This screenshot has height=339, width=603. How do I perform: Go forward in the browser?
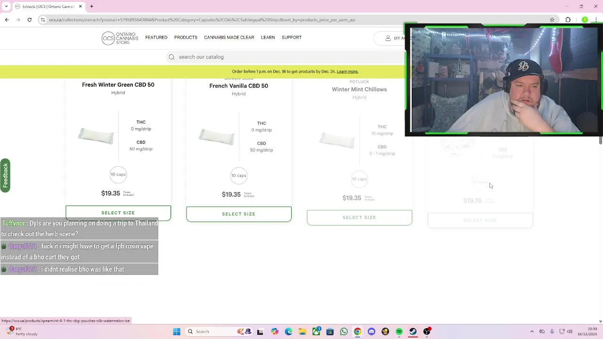pyautogui.click(x=18, y=20)
